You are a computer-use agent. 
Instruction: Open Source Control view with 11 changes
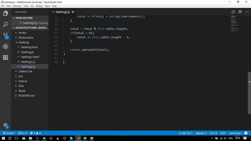pos(6,36)
